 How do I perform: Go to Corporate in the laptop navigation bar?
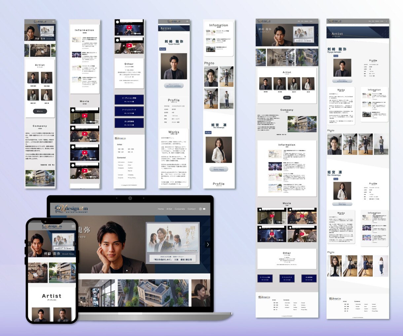click(x=180, y=209)
